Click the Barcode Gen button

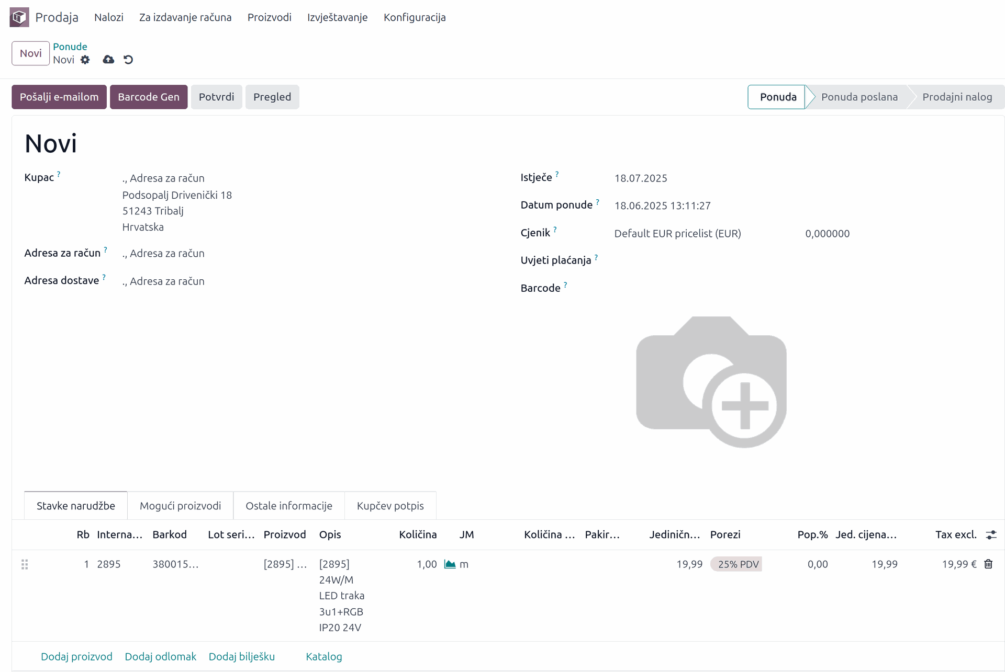(x=148, y=97)
